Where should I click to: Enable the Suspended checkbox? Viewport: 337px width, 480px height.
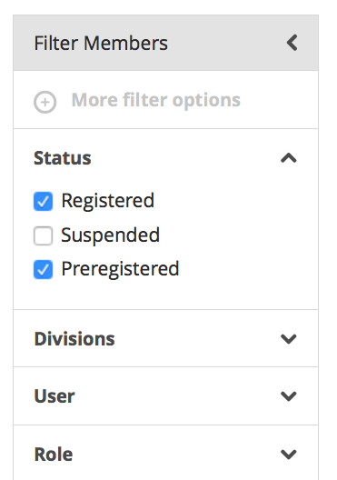[43, 235]
